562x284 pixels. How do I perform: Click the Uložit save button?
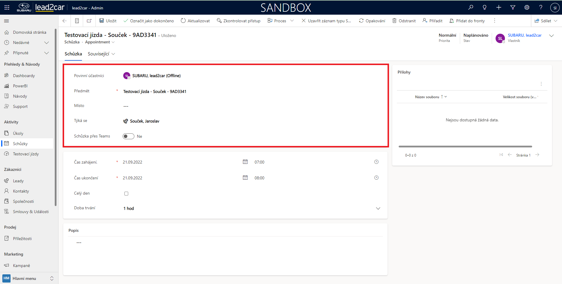[x=108, y=21]
